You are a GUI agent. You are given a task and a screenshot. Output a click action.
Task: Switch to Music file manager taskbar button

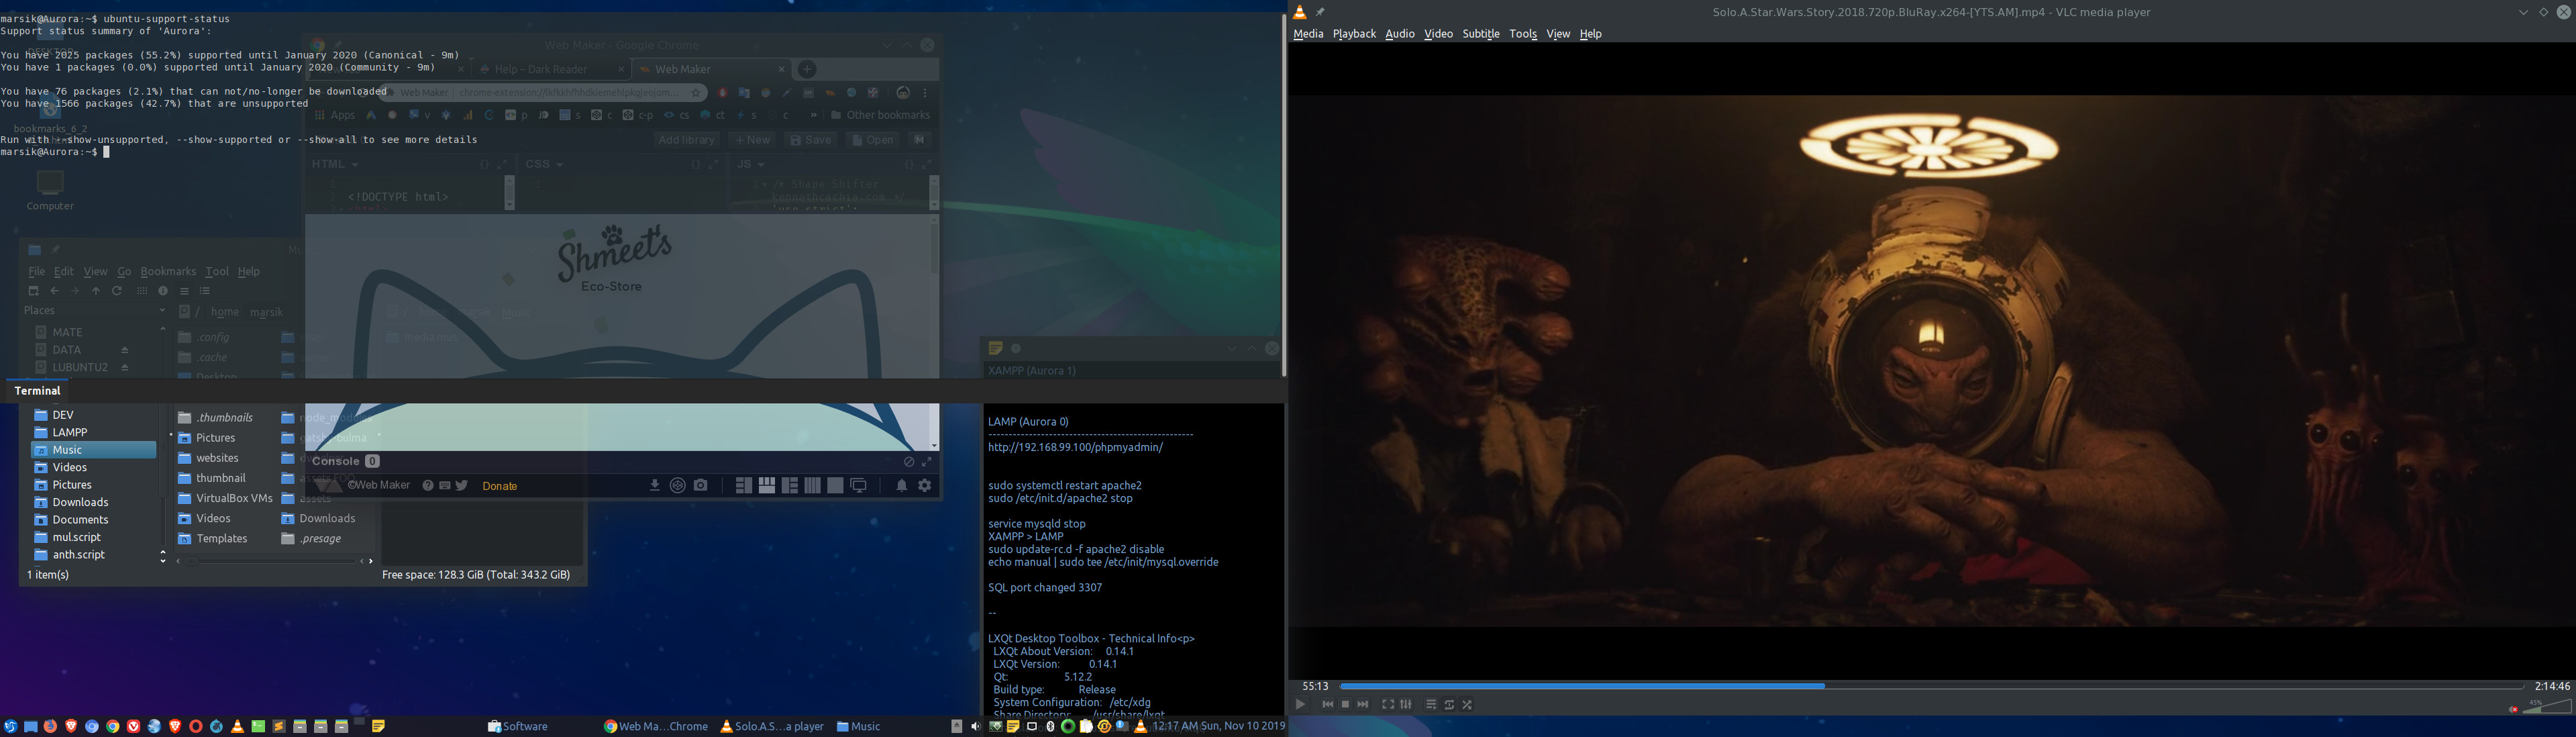tap(858, 726)
